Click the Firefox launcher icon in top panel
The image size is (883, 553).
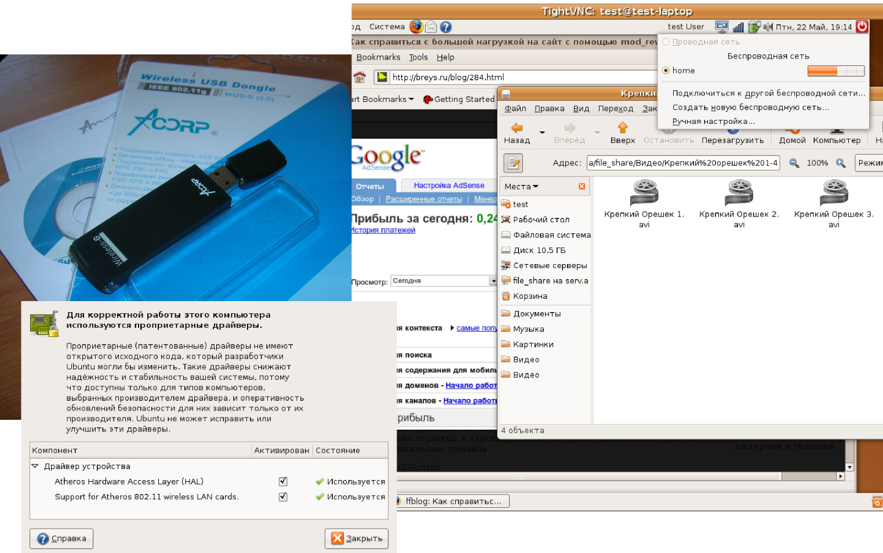click(416, 27)
